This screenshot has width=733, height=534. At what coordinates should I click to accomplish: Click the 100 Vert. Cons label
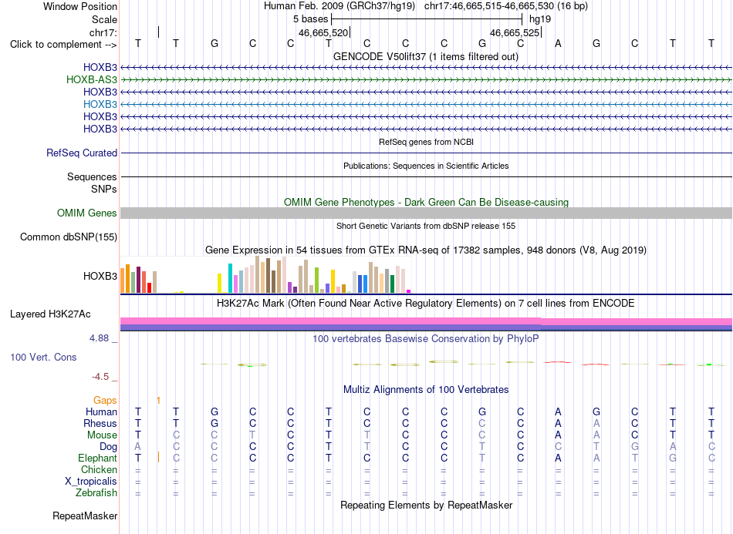[x=43, y=357]
